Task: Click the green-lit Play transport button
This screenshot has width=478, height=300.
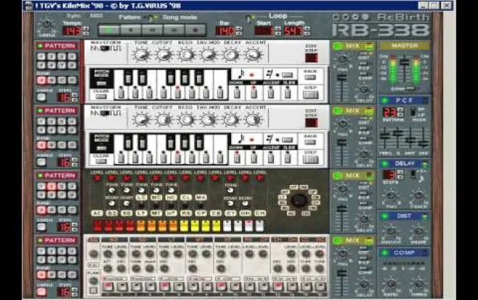Action: coord(109,30)
